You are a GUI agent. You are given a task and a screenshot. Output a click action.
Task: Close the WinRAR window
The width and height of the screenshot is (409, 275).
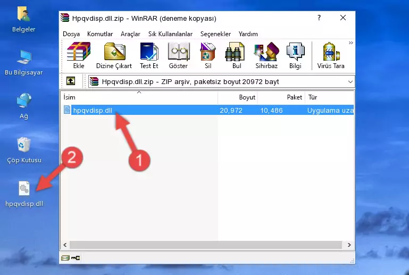(343, 18)
